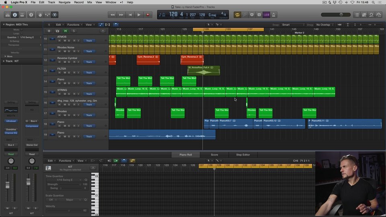
Task: Toggle tracks area Catch playhead button
Action: [116, 25]
